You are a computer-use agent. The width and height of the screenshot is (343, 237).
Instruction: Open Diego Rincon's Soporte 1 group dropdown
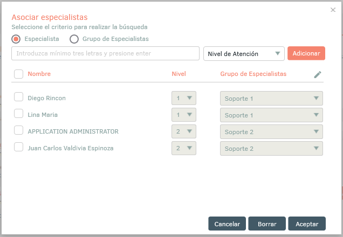pyautogui.click(x=271, y=98)
